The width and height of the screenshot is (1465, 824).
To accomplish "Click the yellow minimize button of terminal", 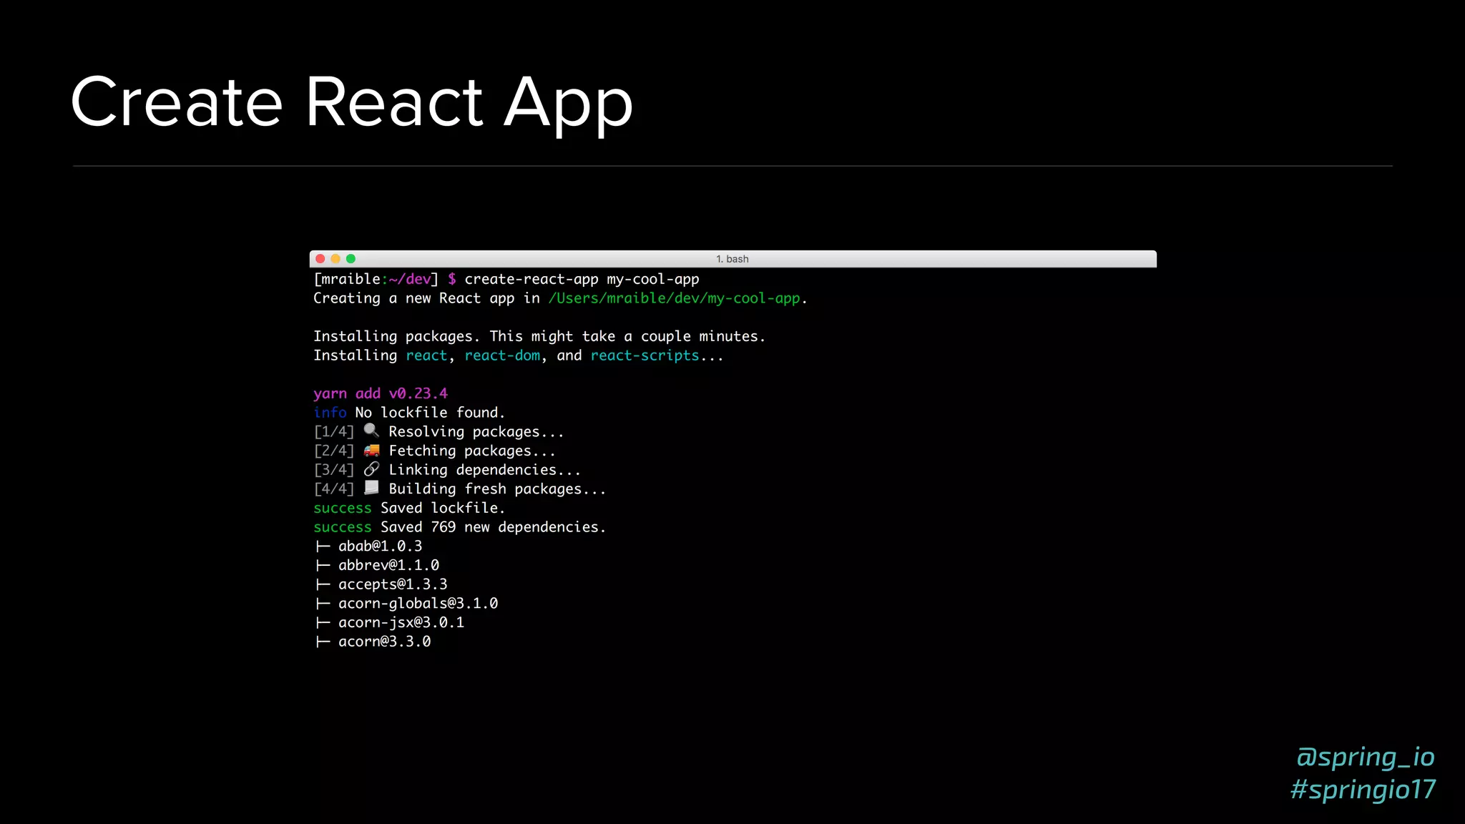I will (335, 259).
